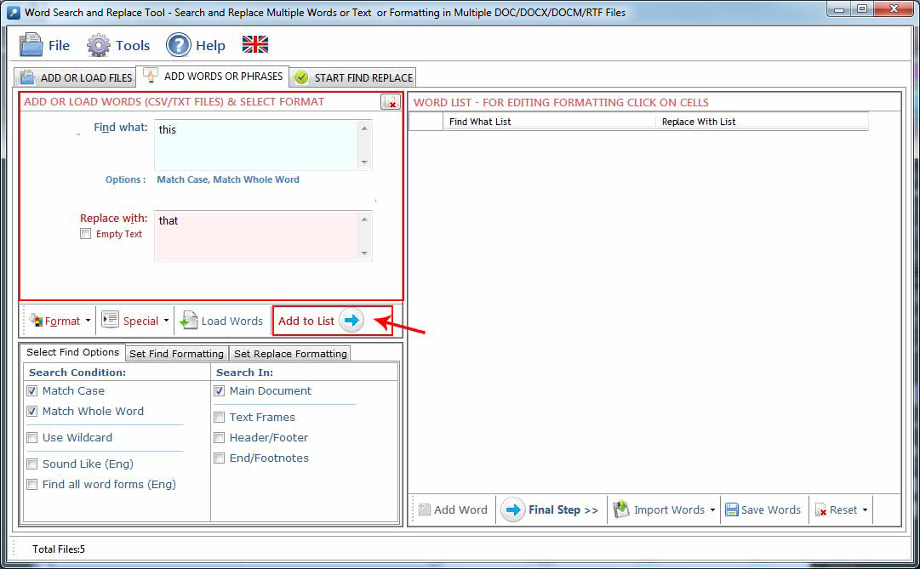Click the Replace with scroll down arrow
920x569 pixels.
[x=365, y=253]
